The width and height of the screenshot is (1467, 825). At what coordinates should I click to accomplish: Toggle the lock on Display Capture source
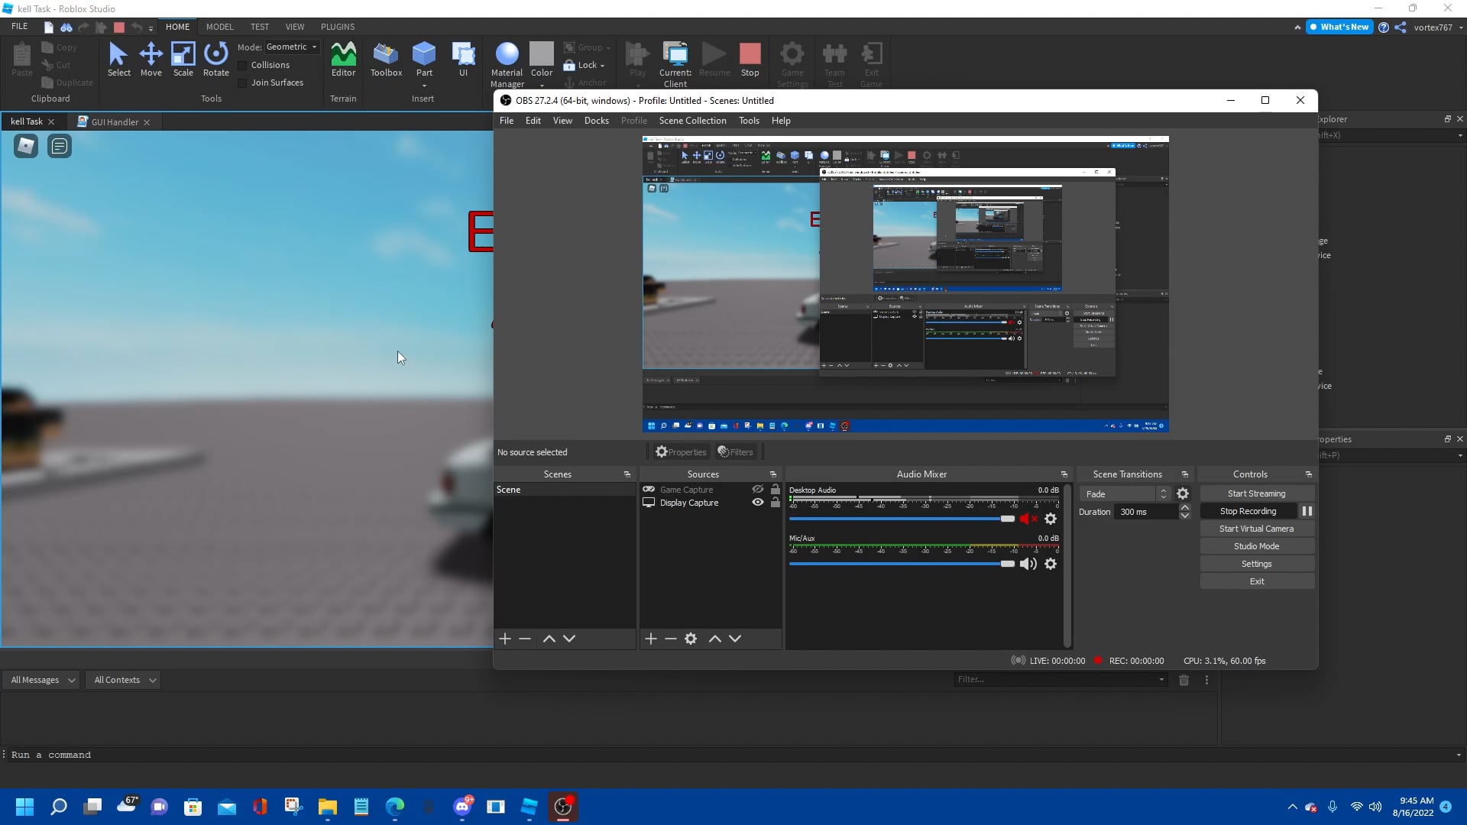coord(776,503)
